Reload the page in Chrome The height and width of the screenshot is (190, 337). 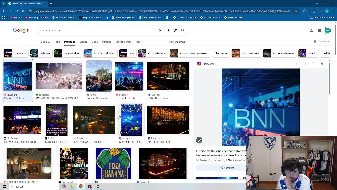[16, 11]
